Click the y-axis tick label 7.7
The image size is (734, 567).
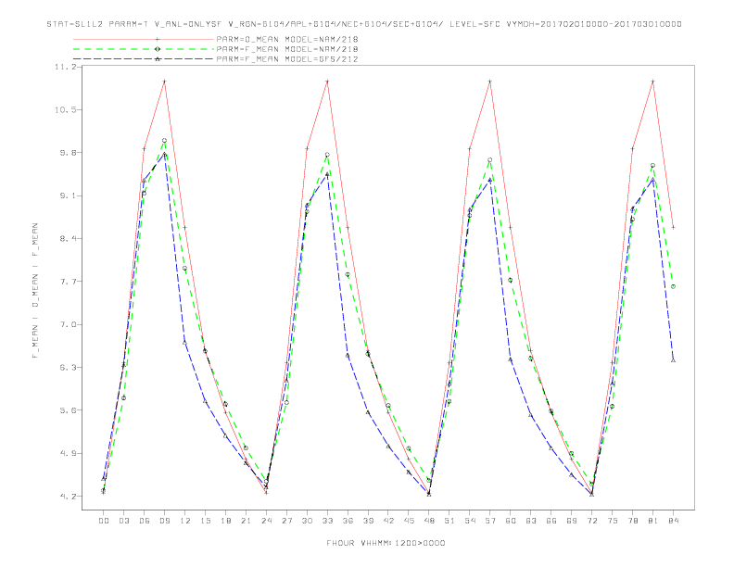[68, 282]
